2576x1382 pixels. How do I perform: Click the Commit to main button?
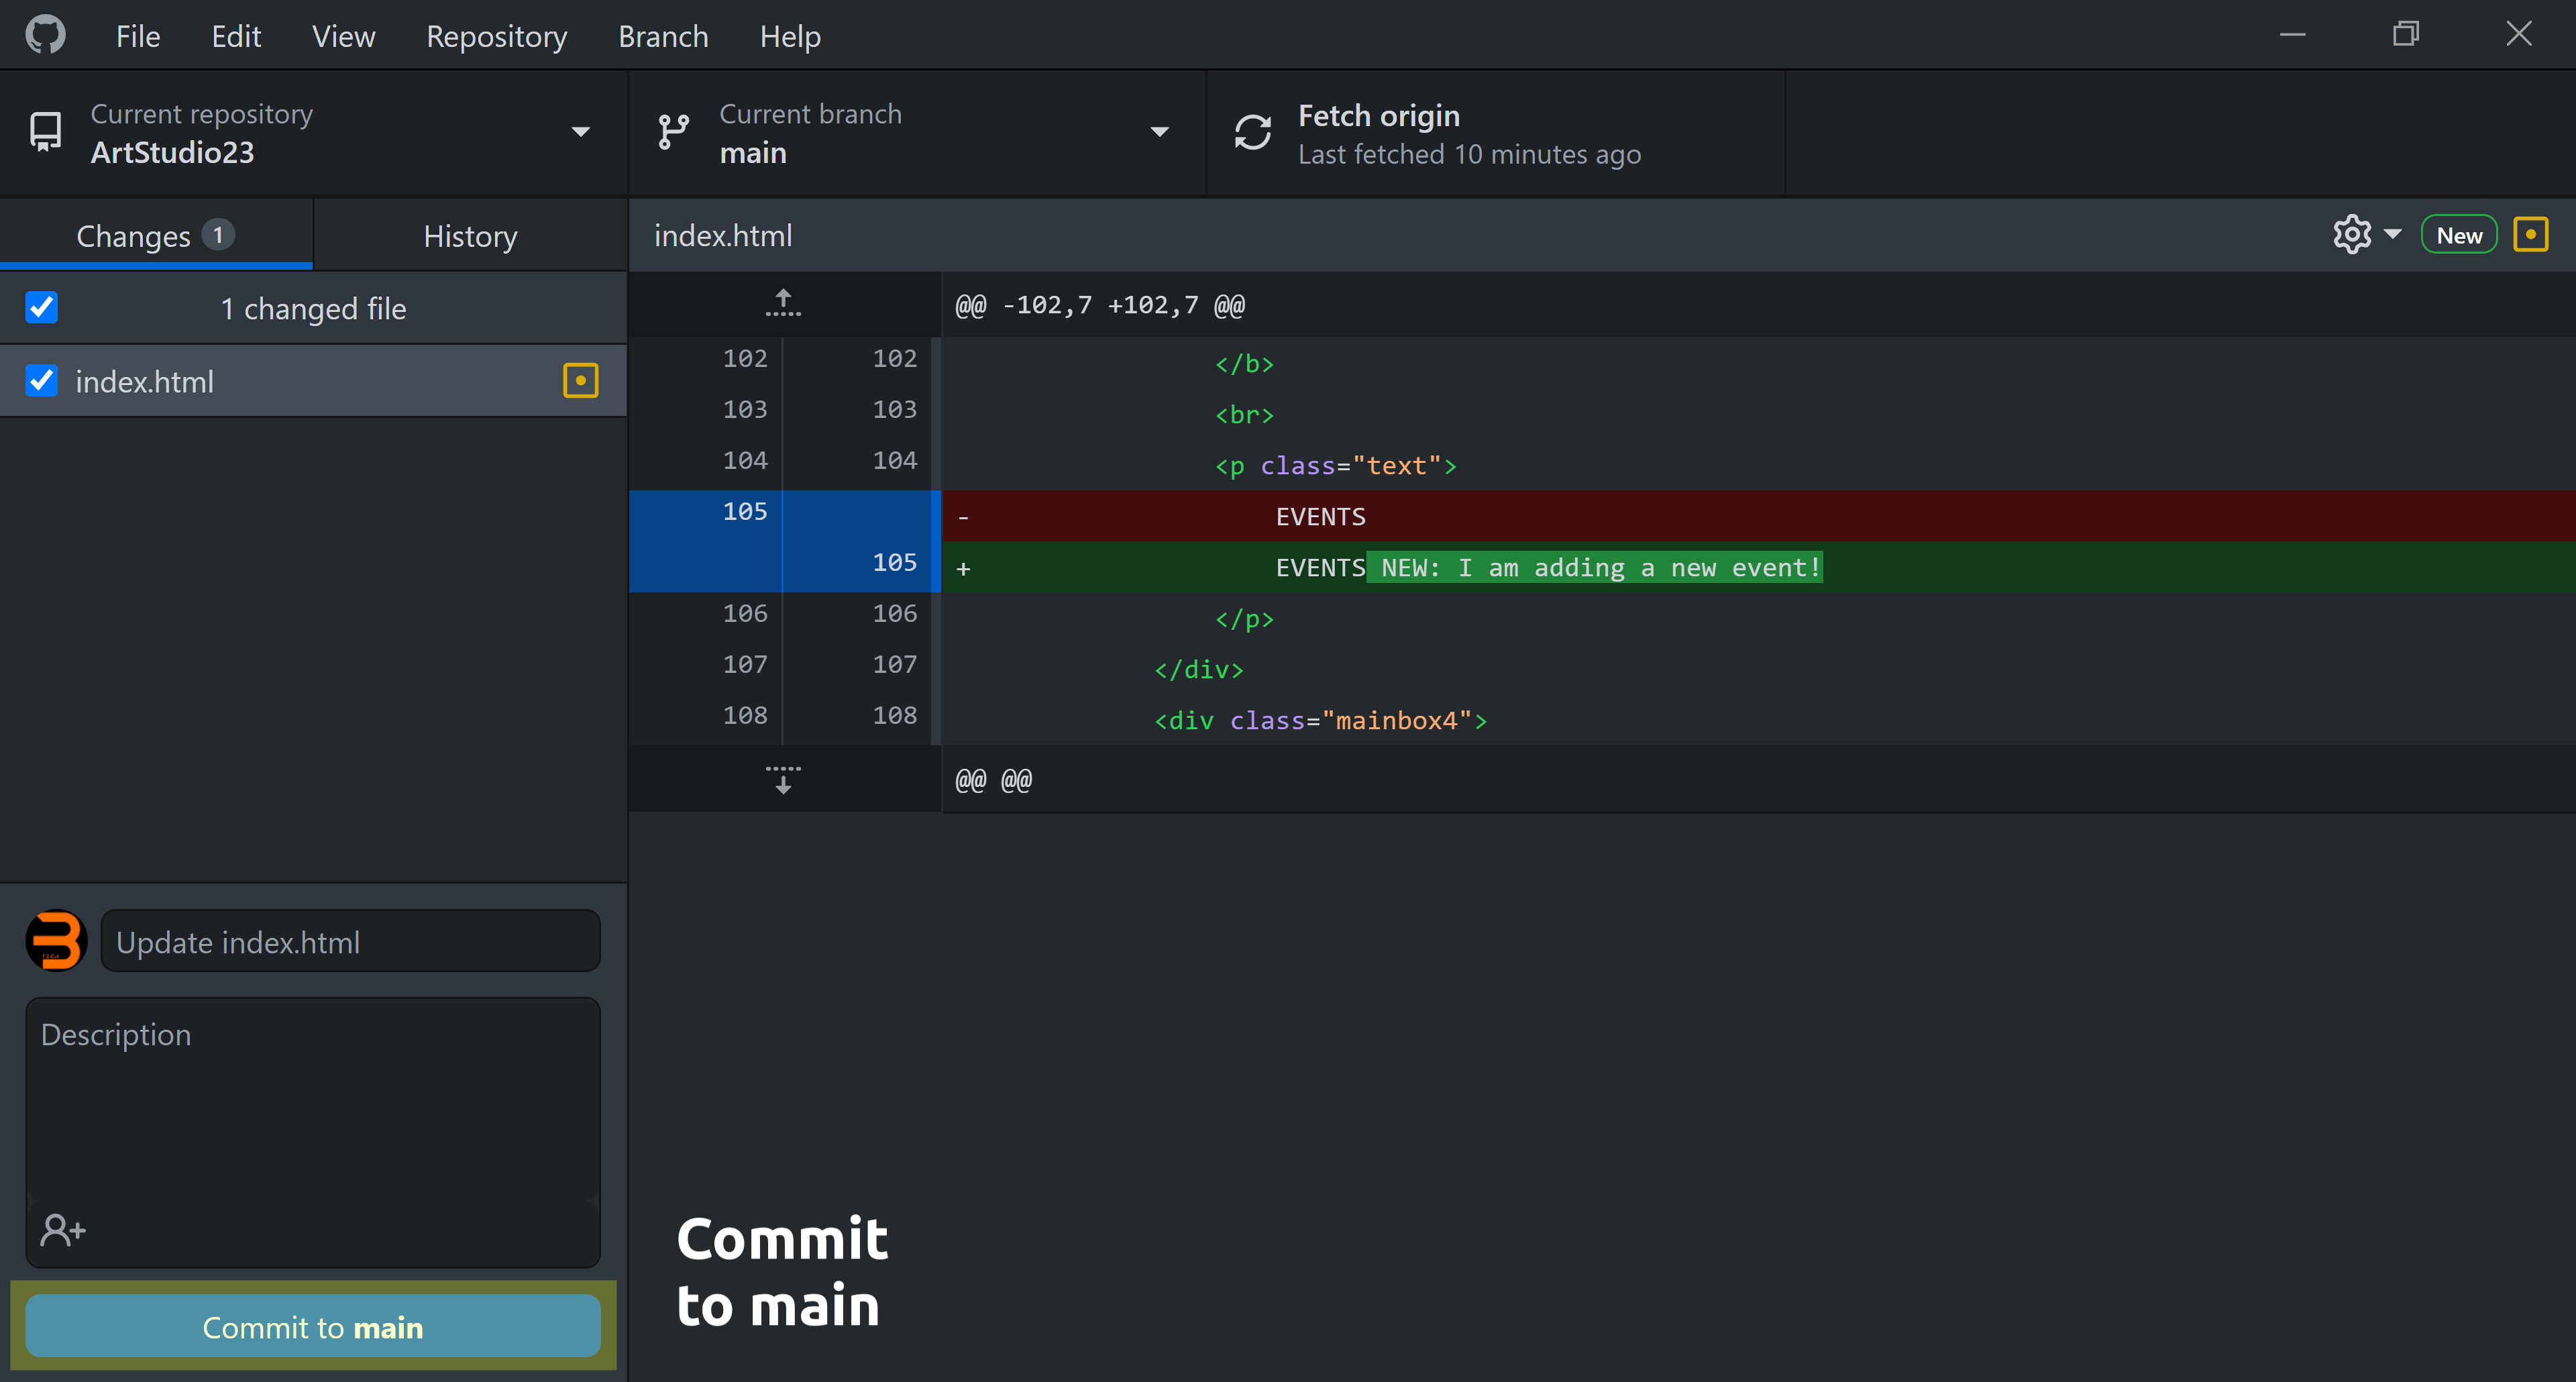pyautogui.click(x=313, y=1326)
